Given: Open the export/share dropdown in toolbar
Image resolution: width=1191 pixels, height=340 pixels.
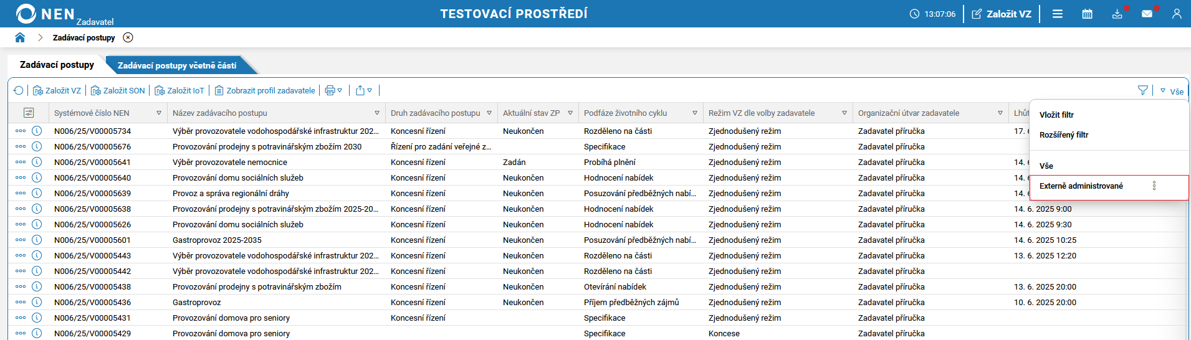Looking at the screenshot, I should [x=364, y=90].
